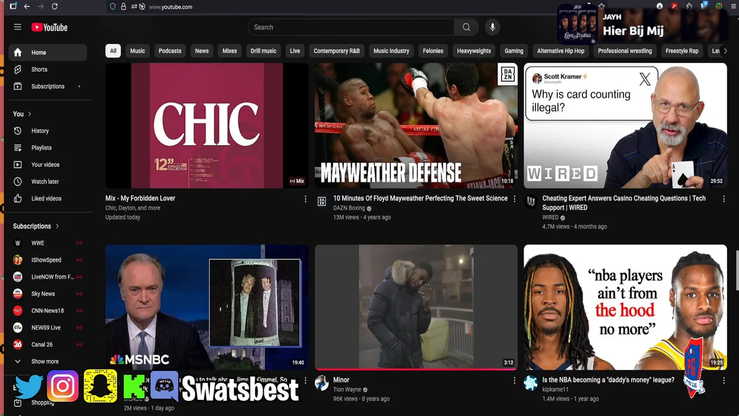Click the shield tracking protection icon
Screen dimensions: 739x416
click(113, 7)
